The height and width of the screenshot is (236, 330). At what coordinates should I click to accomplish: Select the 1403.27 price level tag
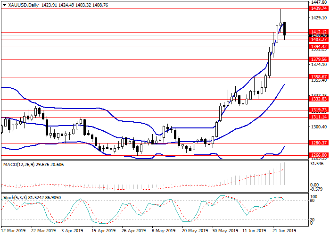tap(319, 40)
